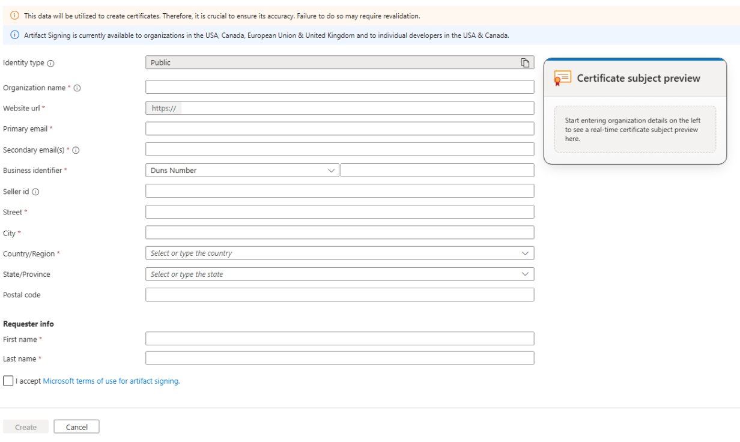
Task: Click into the First name field under Requester info
Action: coord(339,338)
